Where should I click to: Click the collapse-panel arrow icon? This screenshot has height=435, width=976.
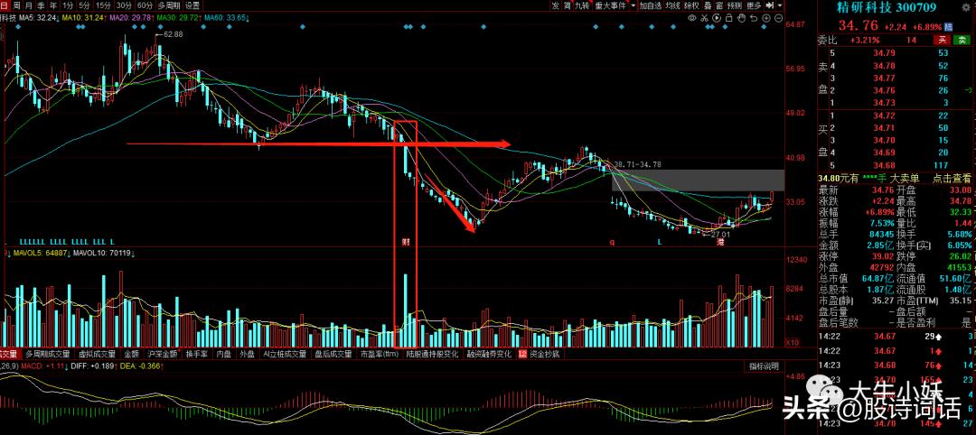click(x=769, y=5)
